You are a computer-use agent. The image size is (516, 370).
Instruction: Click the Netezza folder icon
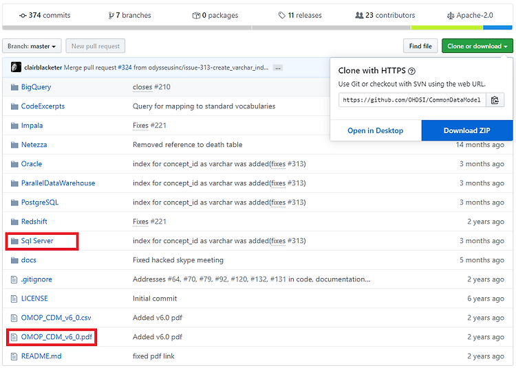[14, 145]
